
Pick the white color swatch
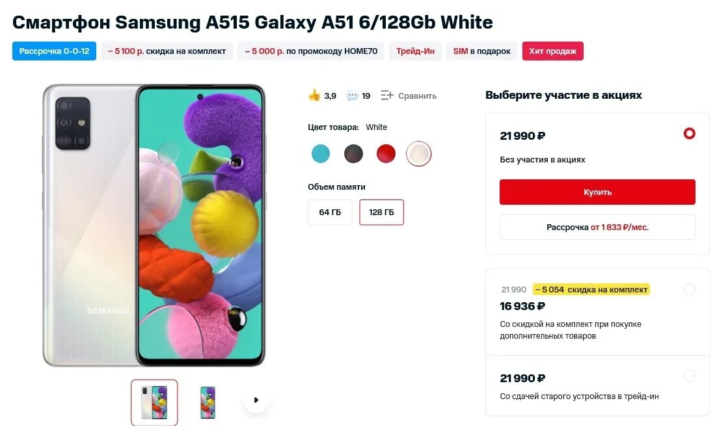(x=418, y=154)
